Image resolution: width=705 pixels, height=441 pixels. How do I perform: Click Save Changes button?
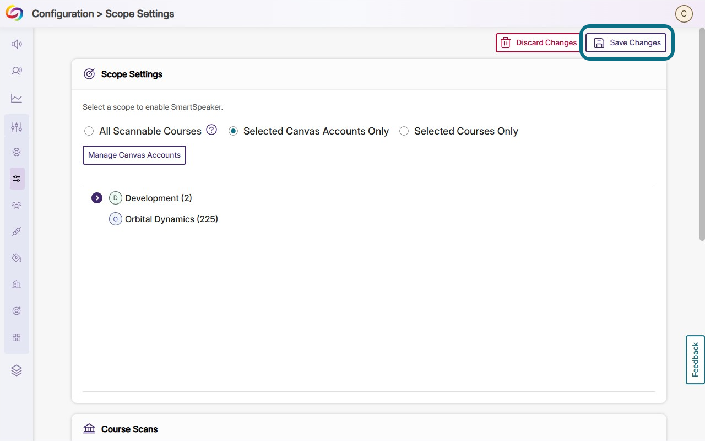click(626, 42)
